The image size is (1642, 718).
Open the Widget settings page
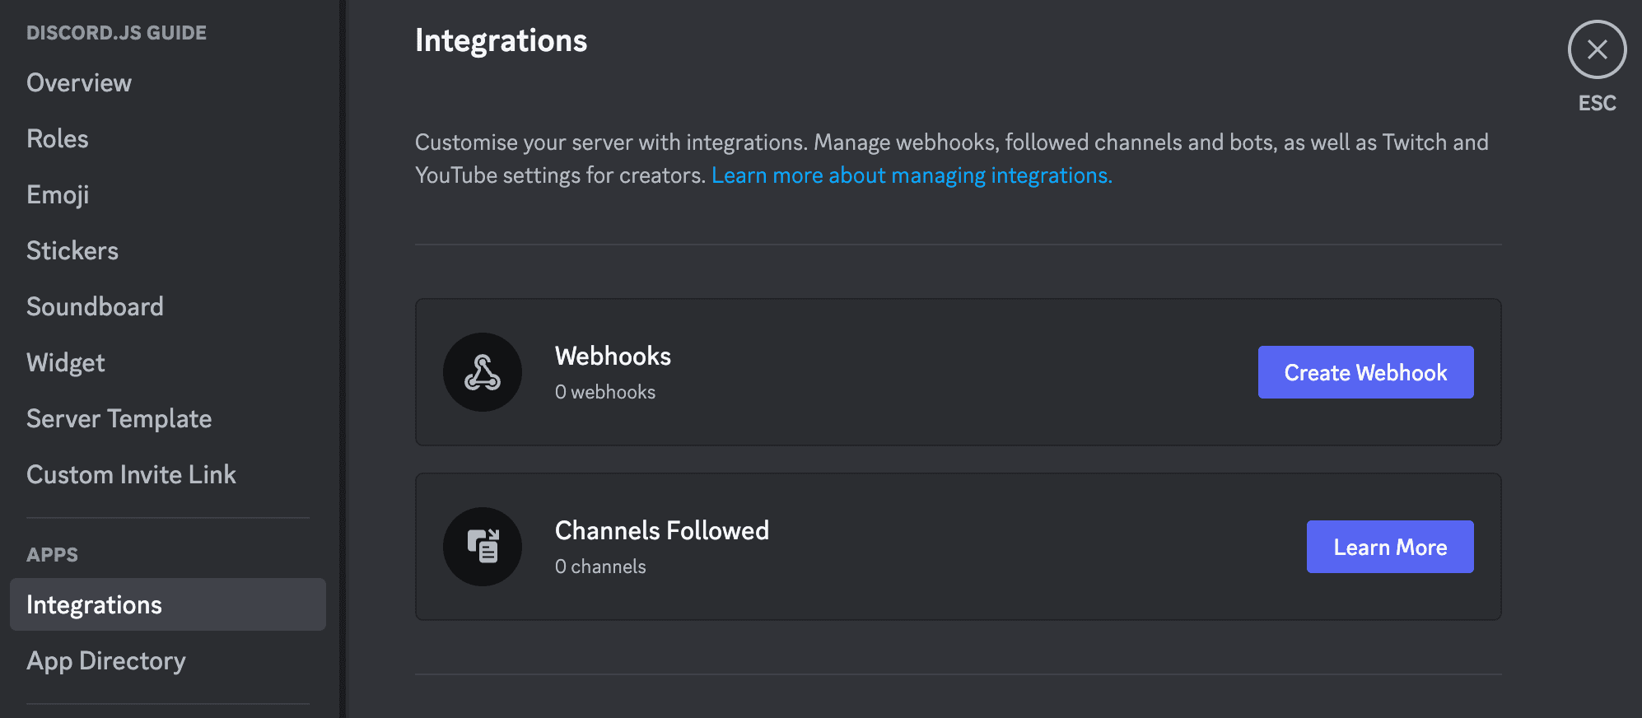[x=66, y=363]
